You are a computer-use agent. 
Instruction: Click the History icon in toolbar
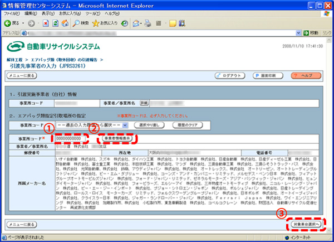point(125,23)
